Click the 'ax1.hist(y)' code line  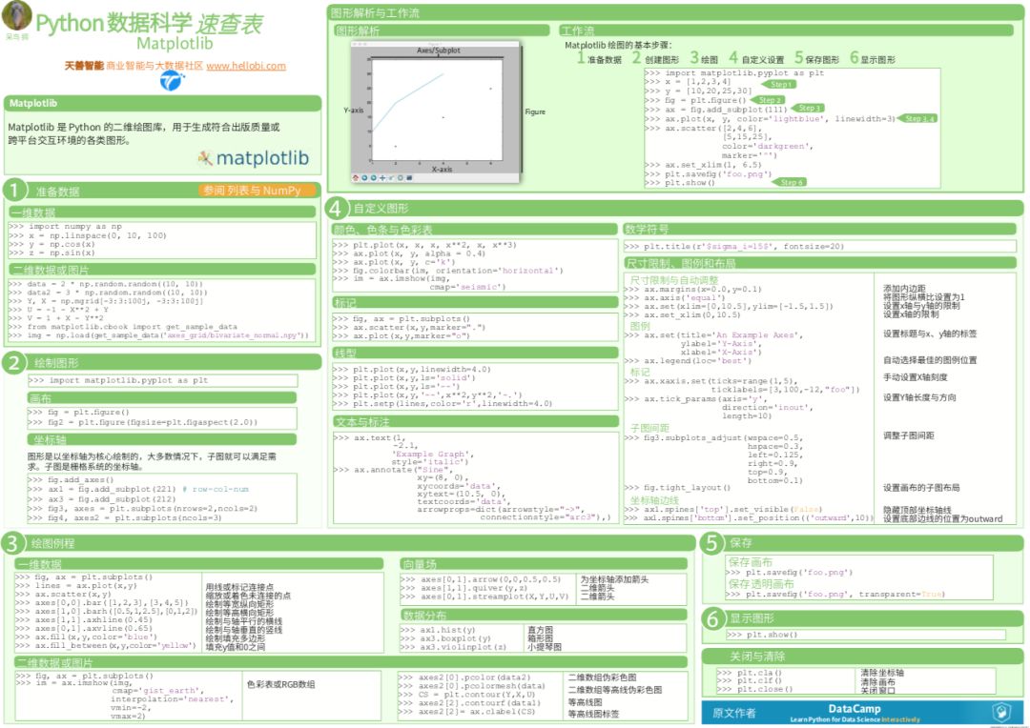pyautogui.click(x=448, y=630)
